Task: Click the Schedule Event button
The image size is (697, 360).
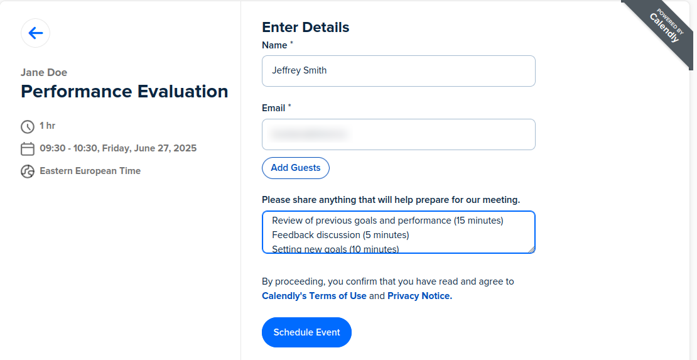Action: 306,332
